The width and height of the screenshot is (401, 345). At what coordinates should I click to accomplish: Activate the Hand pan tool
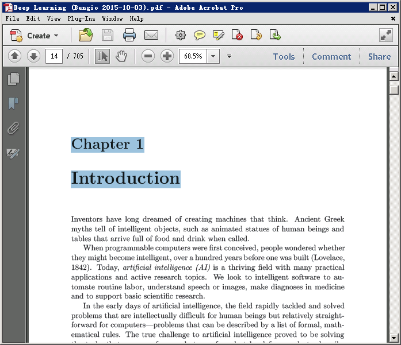click(x=121, y=56)
